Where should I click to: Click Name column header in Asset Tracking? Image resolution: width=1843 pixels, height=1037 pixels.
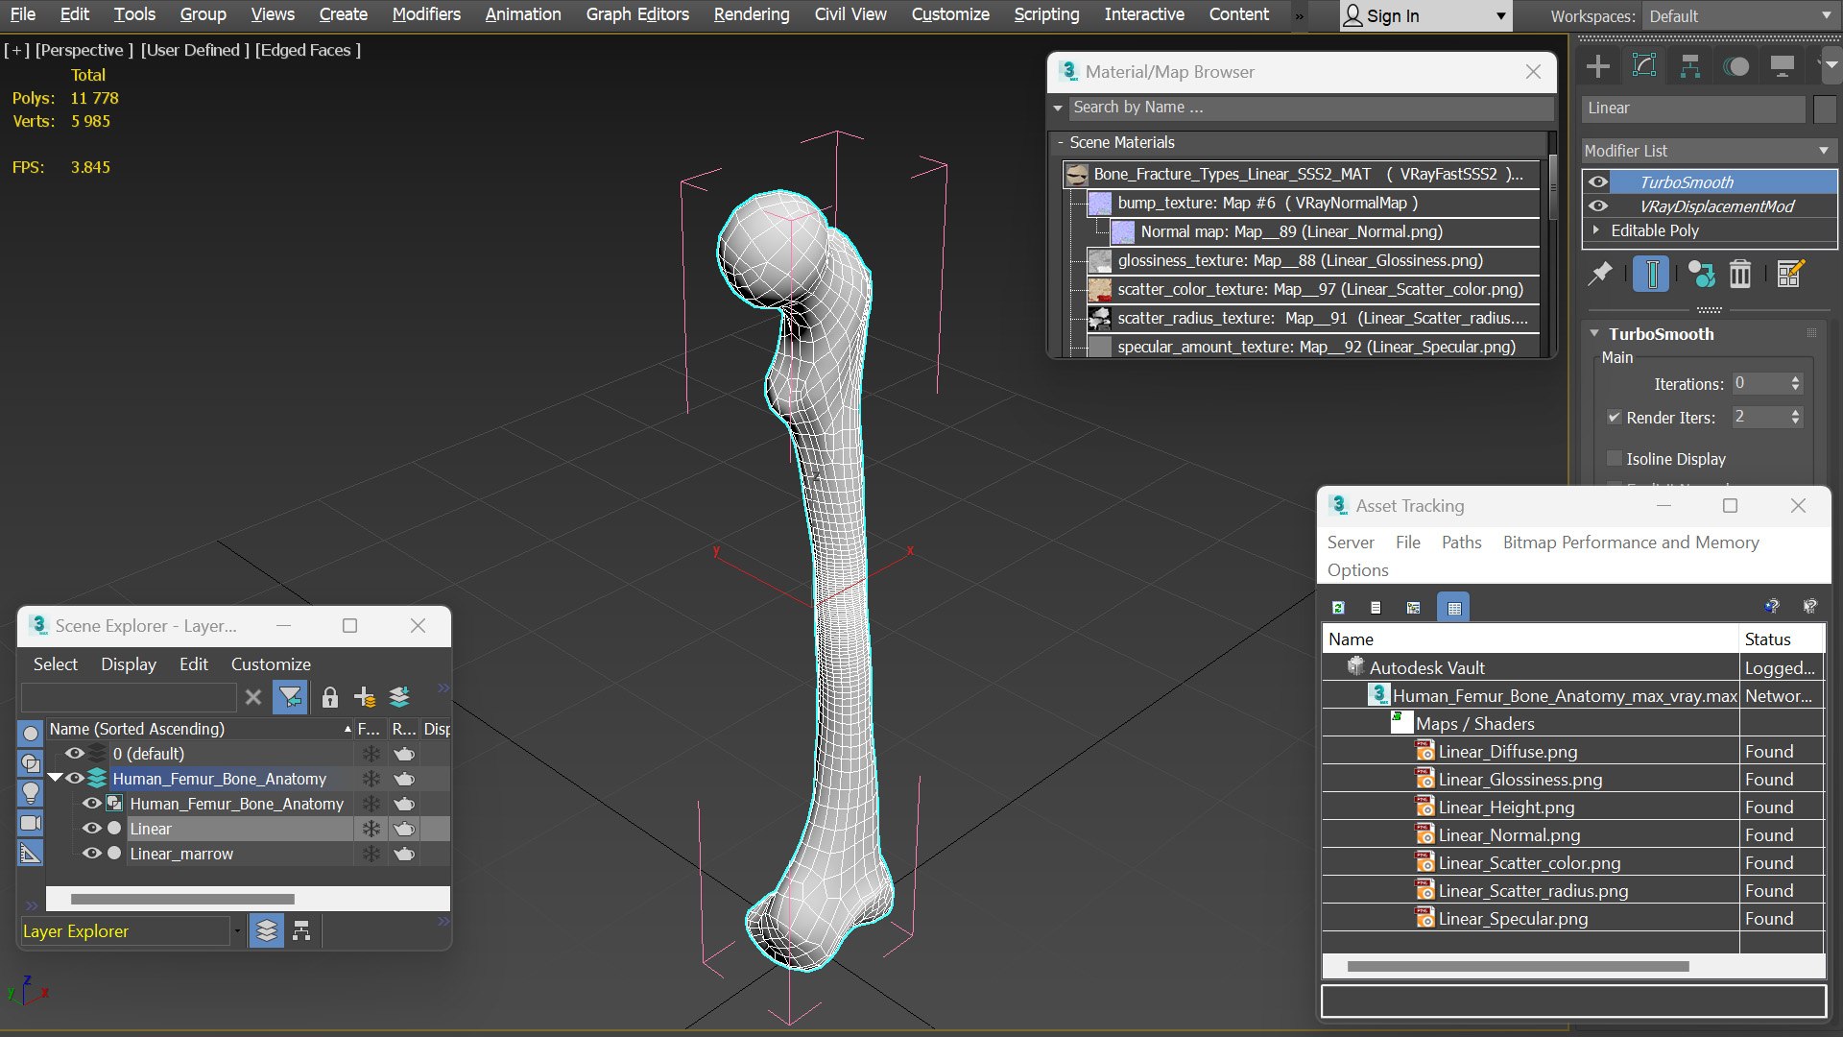(x=1530, y=639)
